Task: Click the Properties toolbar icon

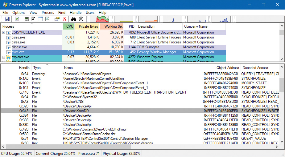Action: point(57,19)
